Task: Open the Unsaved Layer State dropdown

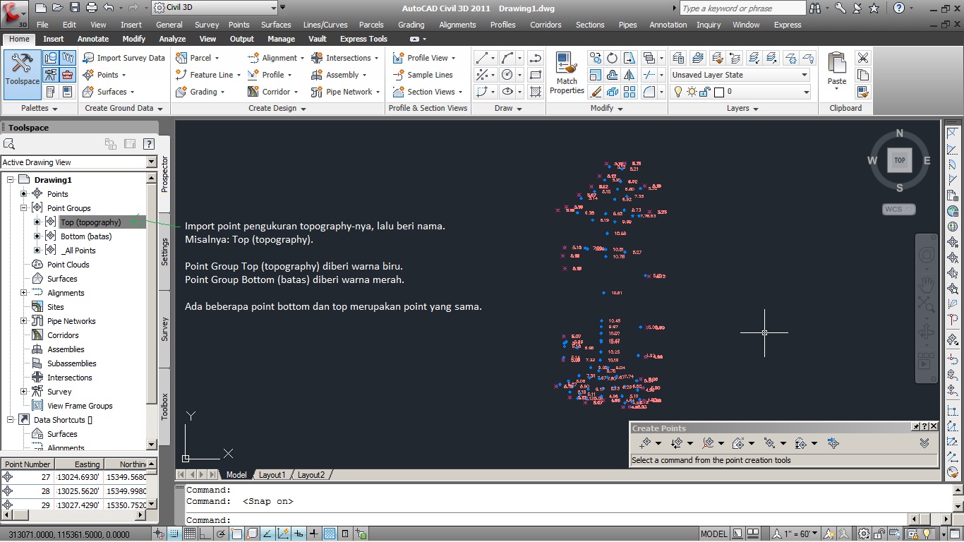Action: pos(740,75)
